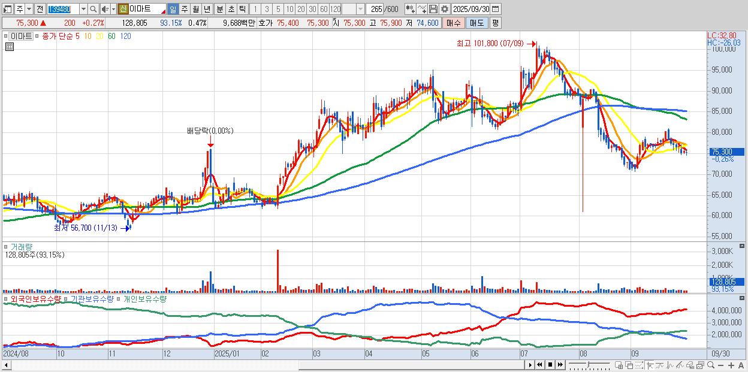Click the fast-forward button in bottom controls
The width and height of the screenshot is (748, 372).
pyautogui.click(x=560, y=365)
